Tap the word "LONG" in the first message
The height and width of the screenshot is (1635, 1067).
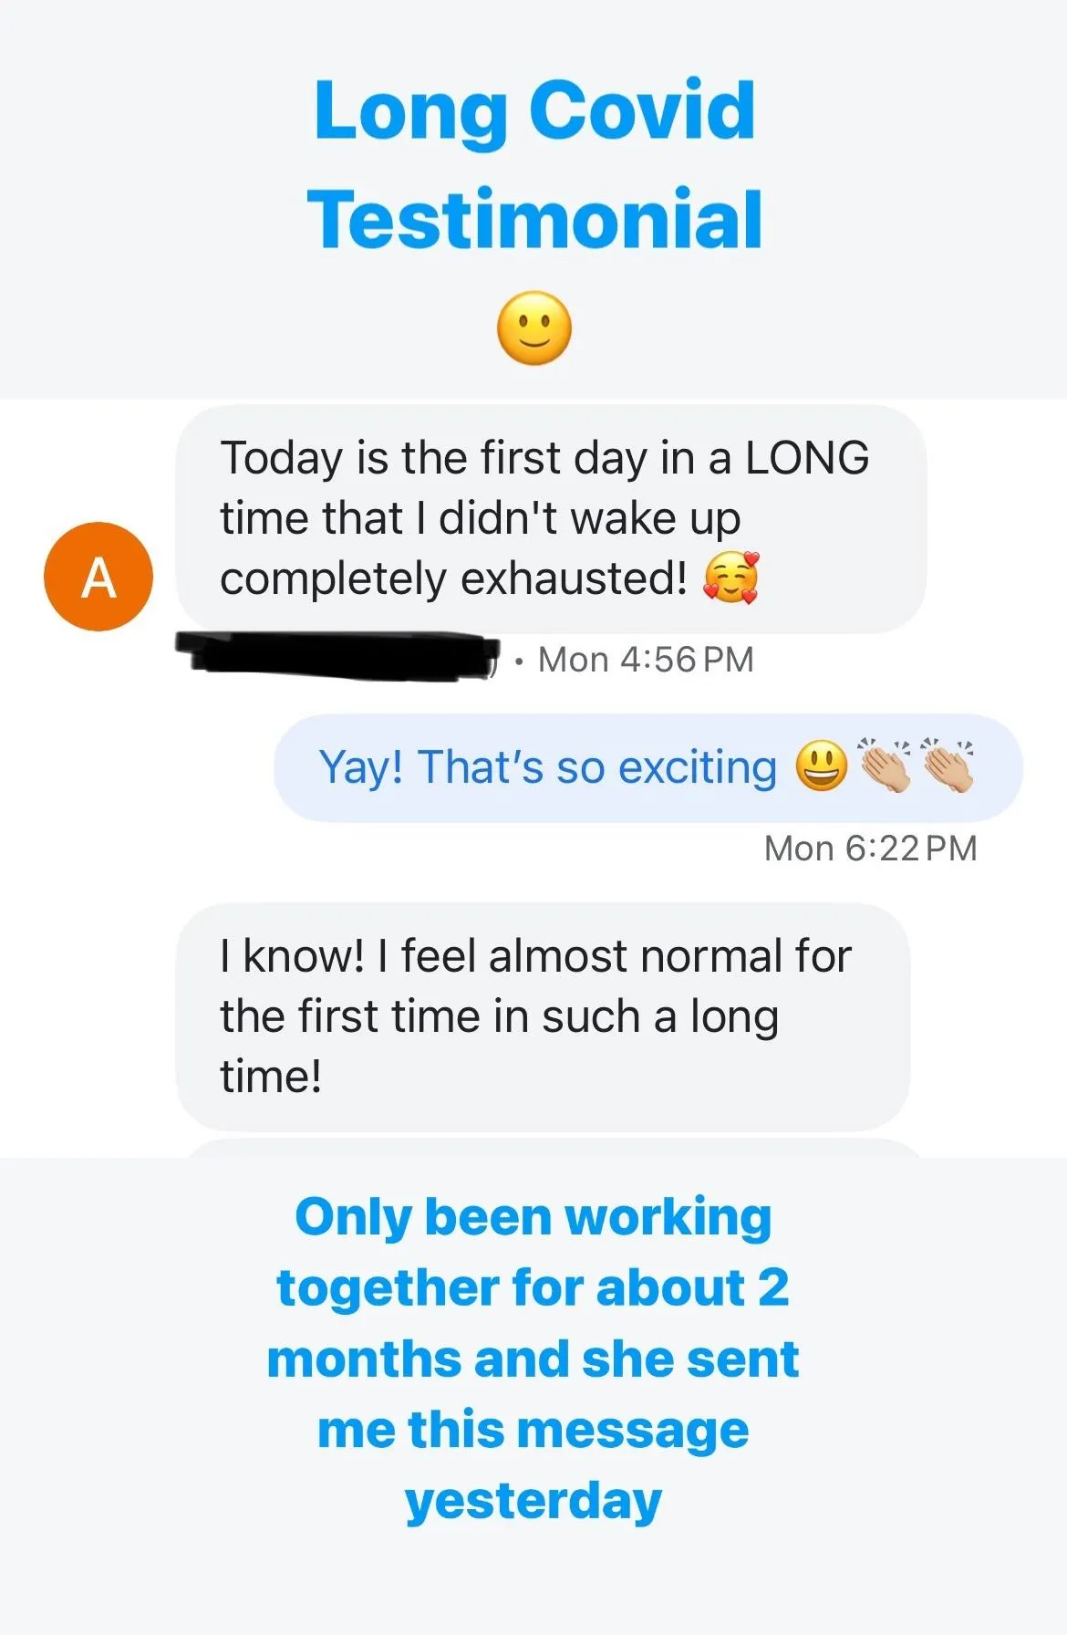(x=807, y=458)
